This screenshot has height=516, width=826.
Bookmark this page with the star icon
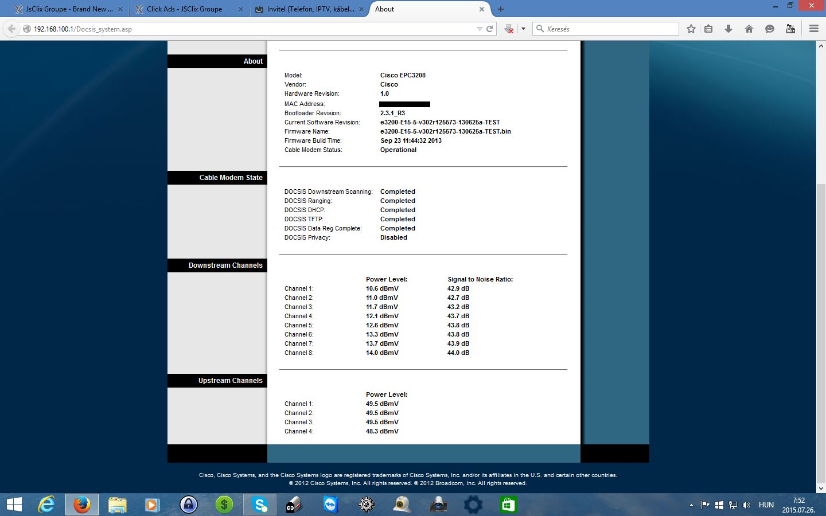point(691,29)
